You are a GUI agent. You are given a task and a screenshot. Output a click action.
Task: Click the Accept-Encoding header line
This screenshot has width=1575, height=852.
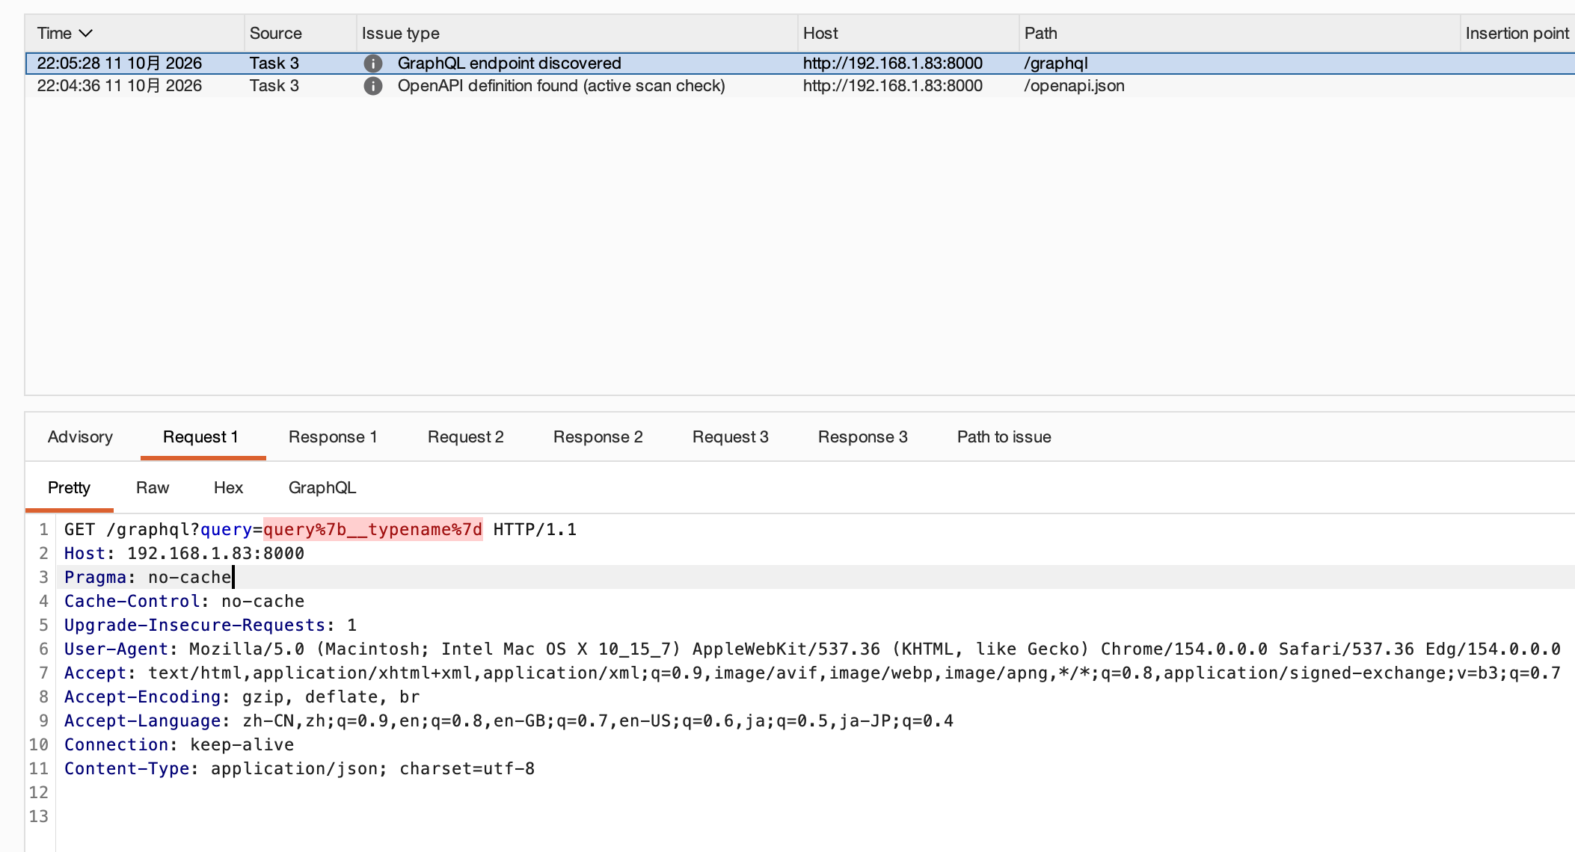coord(242,697)
